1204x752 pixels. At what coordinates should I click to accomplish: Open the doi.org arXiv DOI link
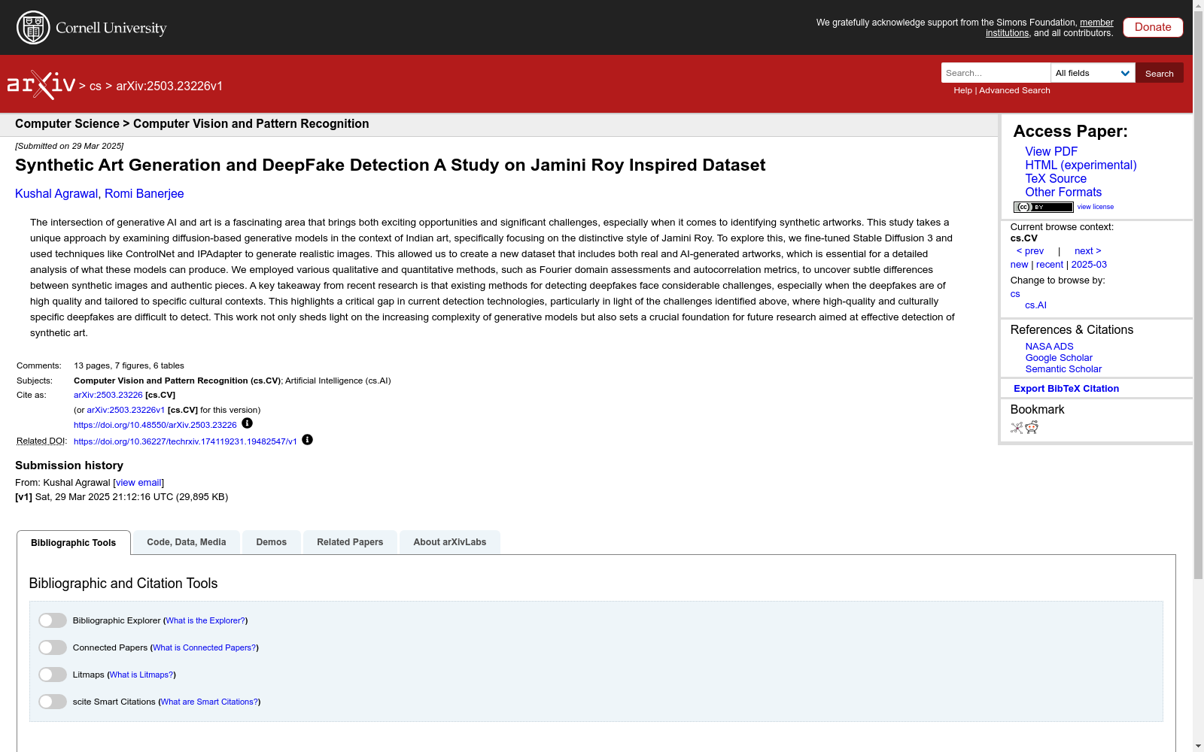click(x=155, y=425)
